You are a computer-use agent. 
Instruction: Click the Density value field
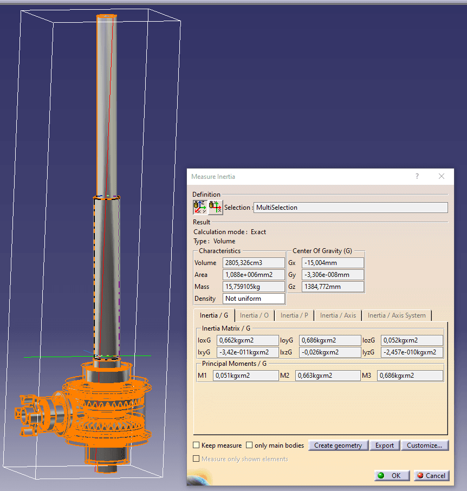[254, 299]
